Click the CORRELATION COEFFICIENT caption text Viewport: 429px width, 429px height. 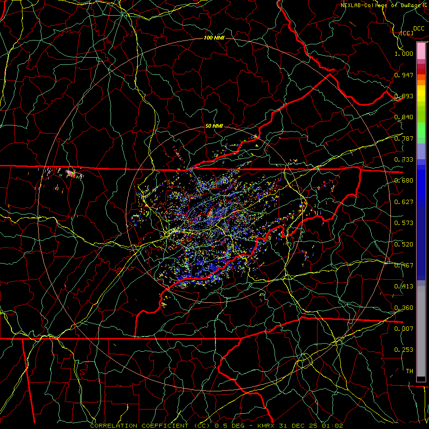(x=139, y=426)
